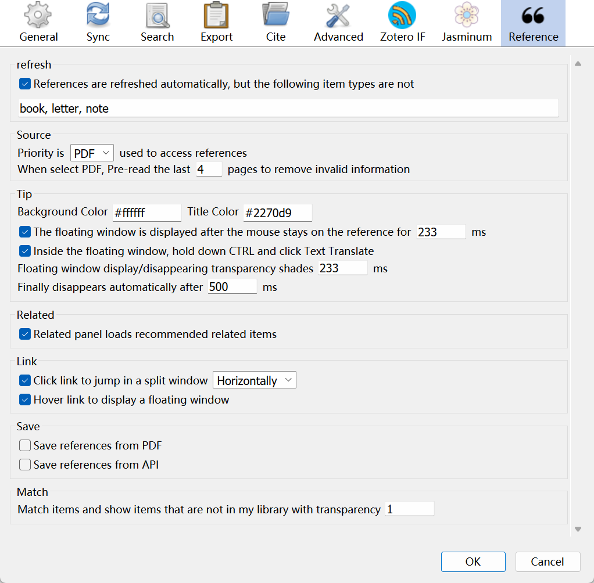Enable Save references from PDF
The height and width of the screenshot is (583, 594).
25,445
